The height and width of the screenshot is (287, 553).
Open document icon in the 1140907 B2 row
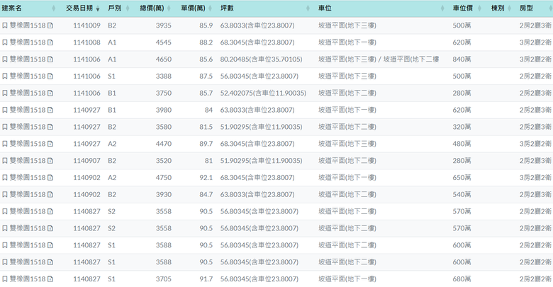coord(50,161)
